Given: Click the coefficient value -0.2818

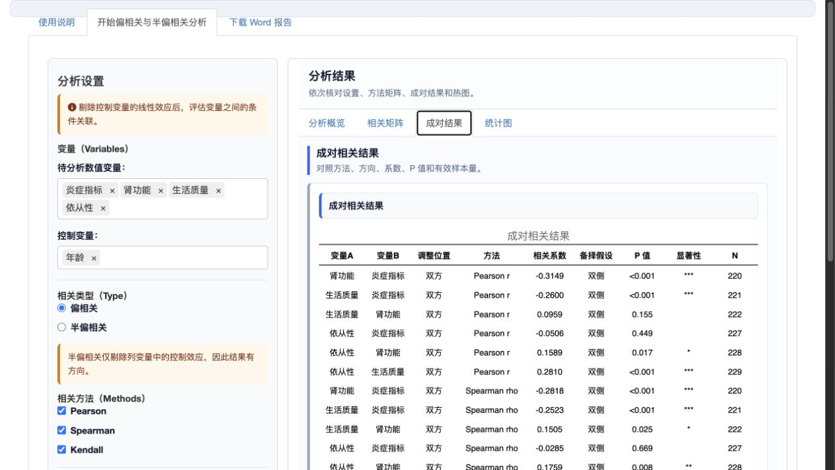Looking at the screenshot, I should [x=550, y=391].
